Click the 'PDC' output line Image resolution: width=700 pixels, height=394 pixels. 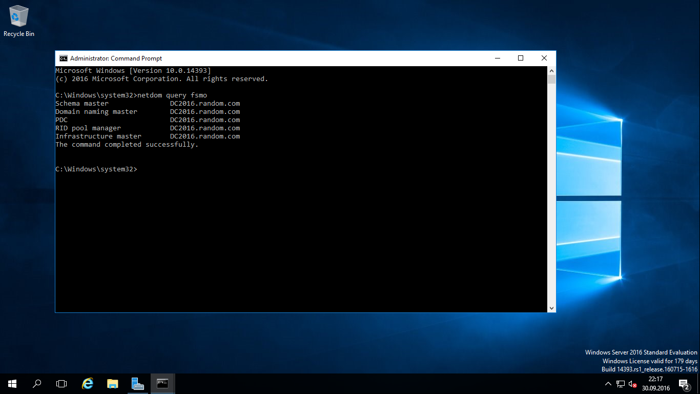(x=148, y=120)
